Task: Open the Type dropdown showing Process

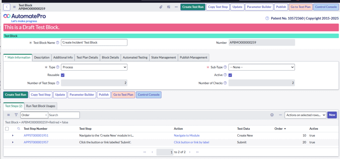Action: 94,67
